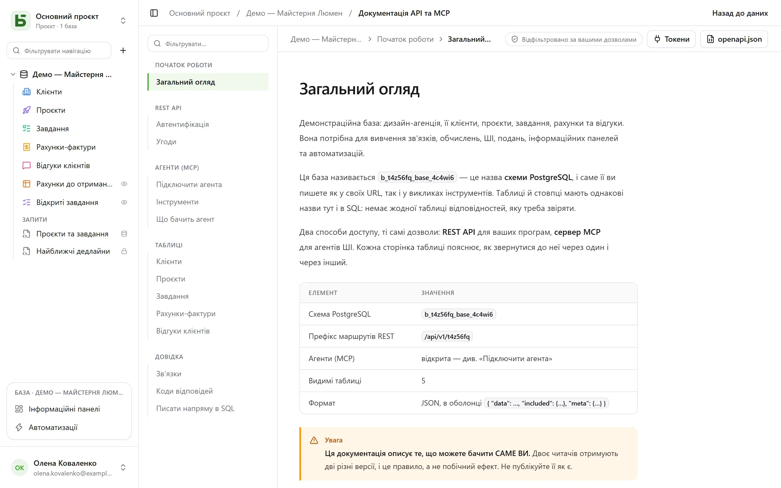
Task: Expand the Основний проєкт switcher
Action: click(x=123, y=21)
